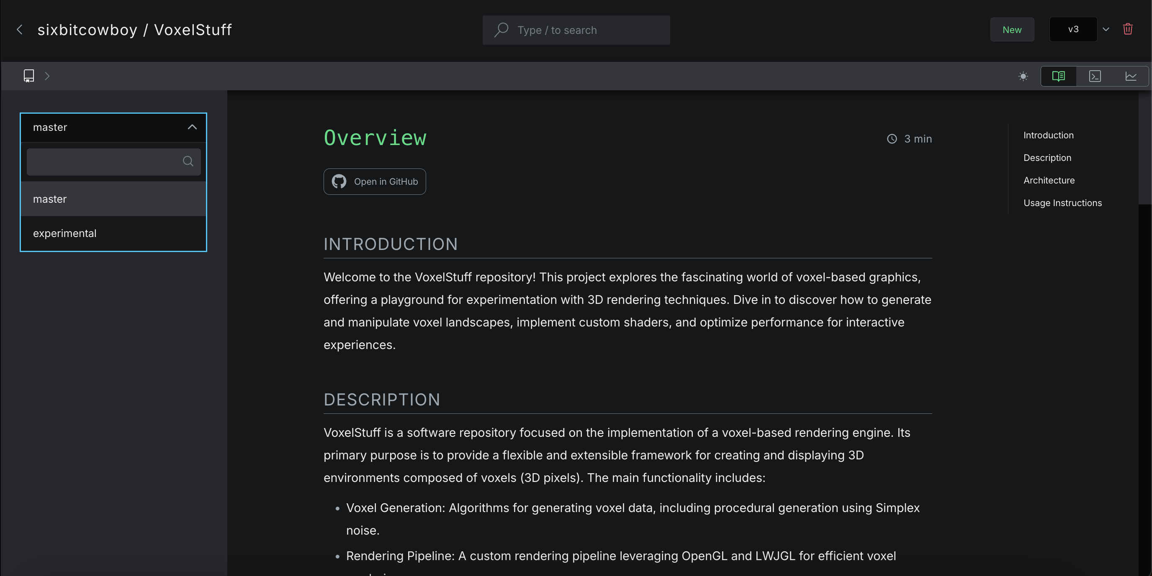Delete with the red trash icon
Image resolution: width=1152 pixels, height=576 pixels.
click(1128, 29)
